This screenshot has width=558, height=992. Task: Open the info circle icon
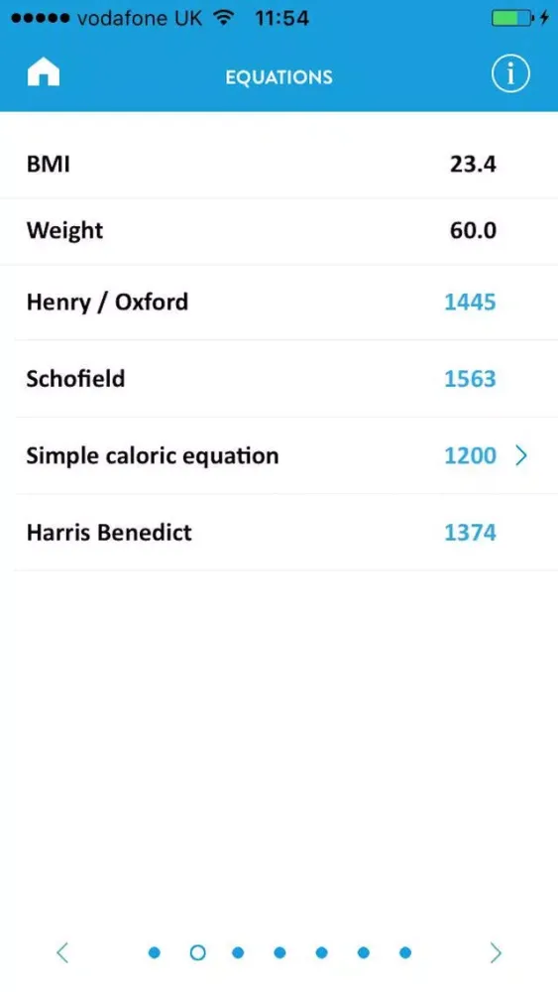pyautogui.click(x=510, y=74)
